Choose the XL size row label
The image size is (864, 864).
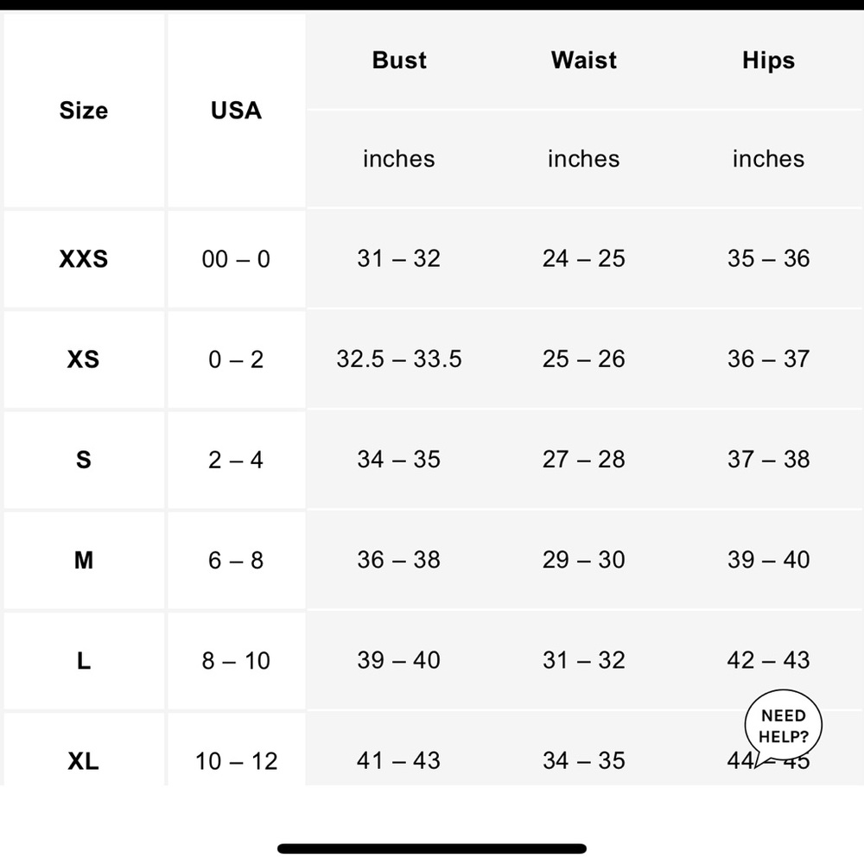84,761
